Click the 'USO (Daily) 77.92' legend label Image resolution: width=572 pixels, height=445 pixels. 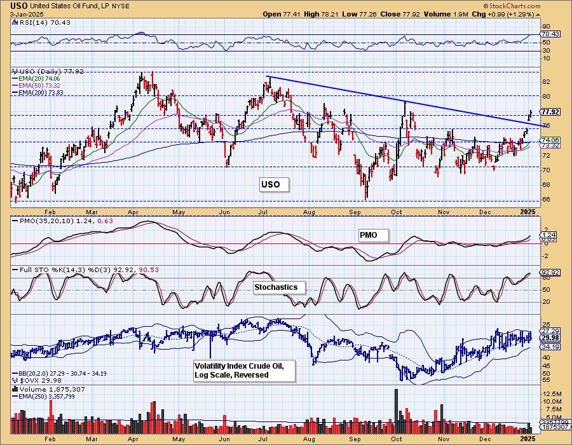pos(51,71)
